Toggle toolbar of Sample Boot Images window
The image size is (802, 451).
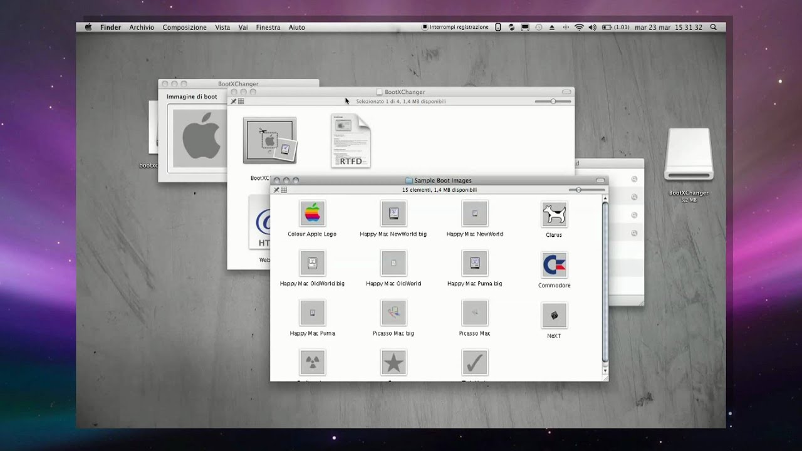(x=600, y=180)
